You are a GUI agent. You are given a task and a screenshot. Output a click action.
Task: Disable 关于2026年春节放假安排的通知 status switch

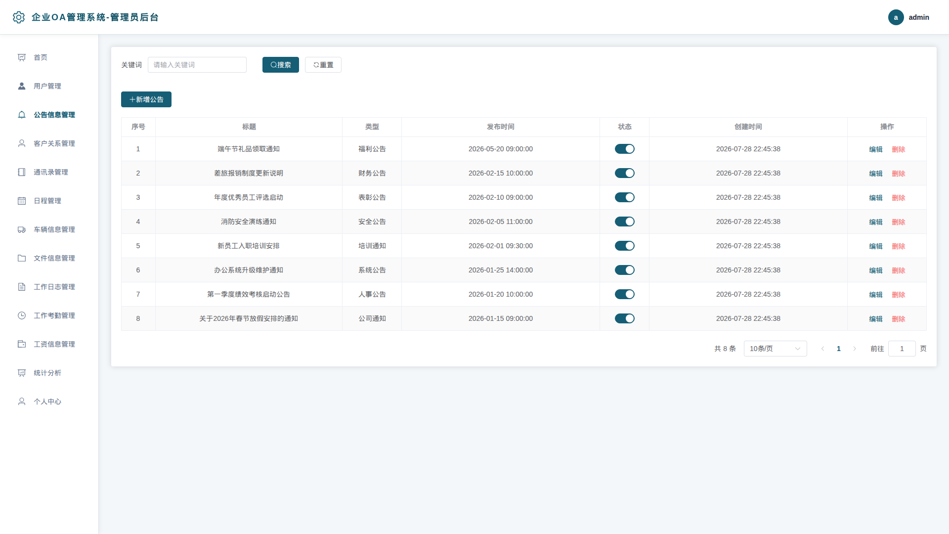coord(624,318)
